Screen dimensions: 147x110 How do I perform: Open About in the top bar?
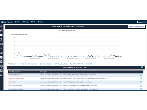click(41, 22)
